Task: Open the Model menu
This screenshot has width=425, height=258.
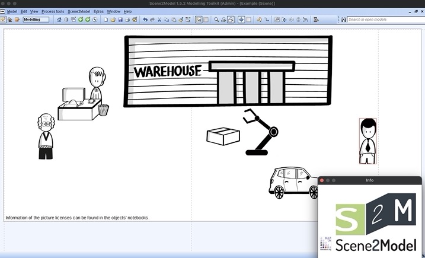Action: (x=12, y=12)
